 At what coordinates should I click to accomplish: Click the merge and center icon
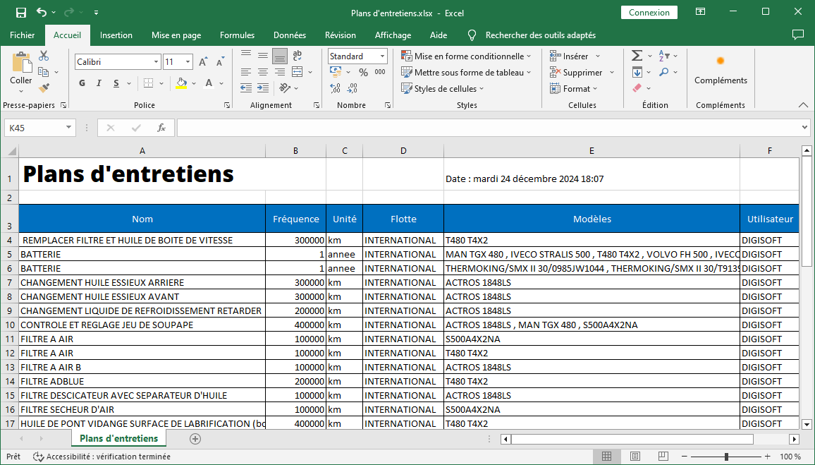[x=298, y=72]
